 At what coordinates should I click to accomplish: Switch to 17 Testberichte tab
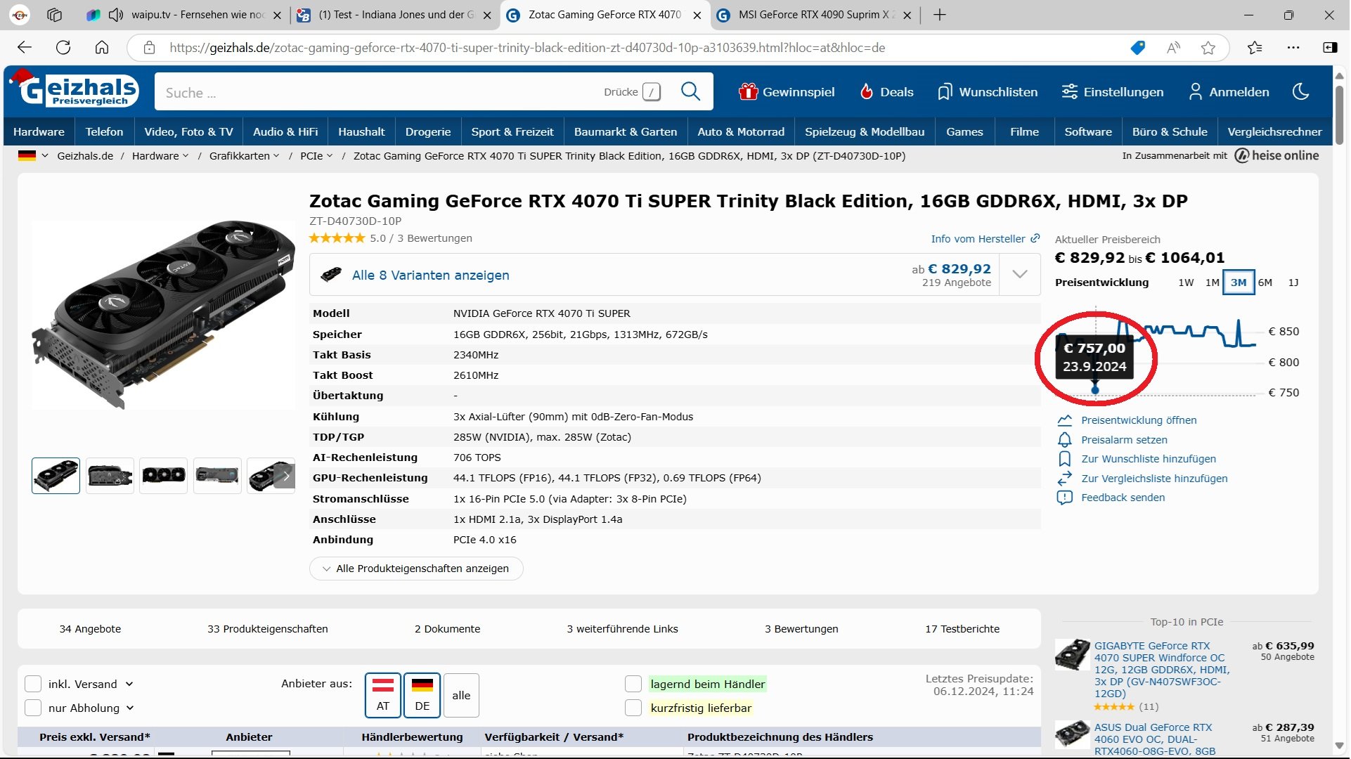[962, 629]
